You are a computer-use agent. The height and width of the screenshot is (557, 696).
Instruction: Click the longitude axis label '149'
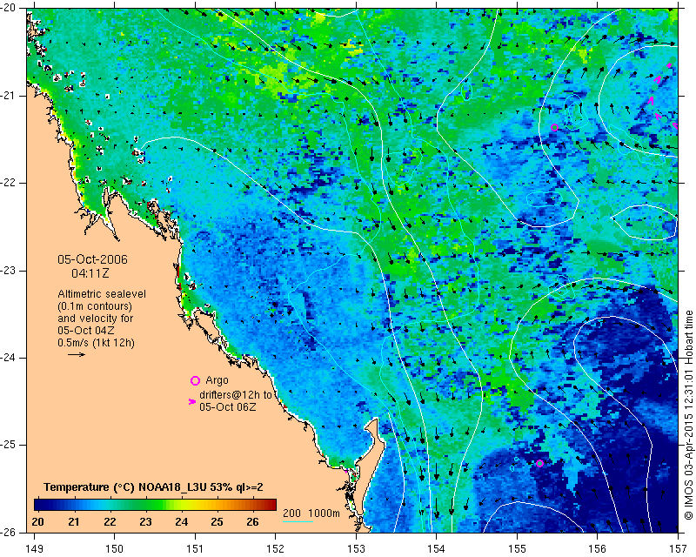click(34, 548)
